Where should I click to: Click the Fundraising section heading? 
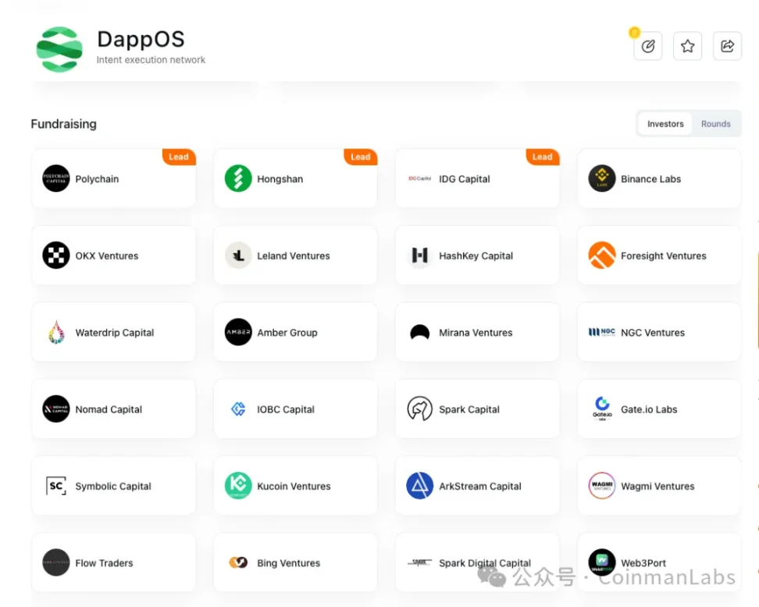(63, 124)
